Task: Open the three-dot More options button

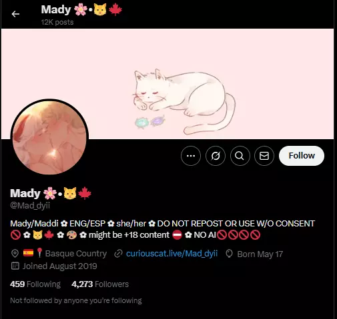Action: (191, 156)
